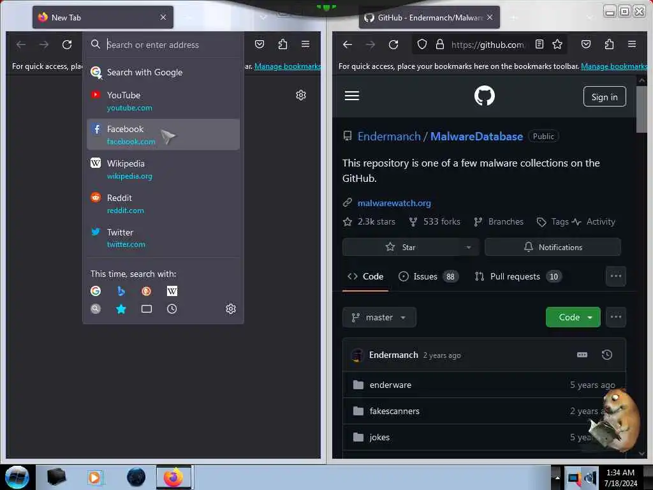
Task: Click the New Tab page settings gear
Action: pos(301,95)
